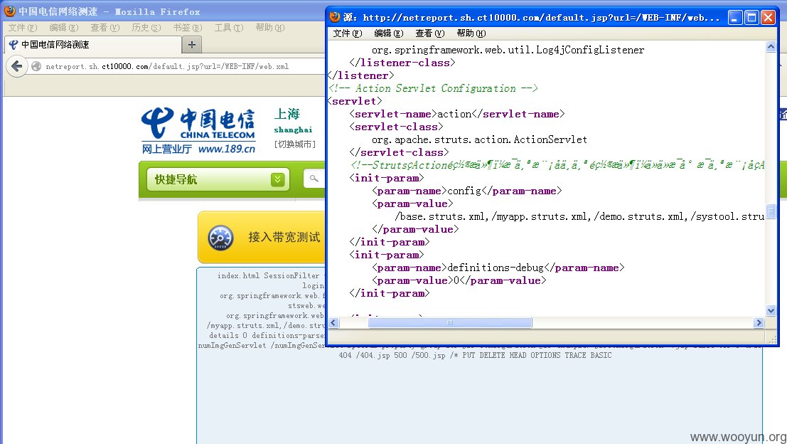Click scroll right arrow in source viewer
This screenshot has width=787, height=444.
[759, 323]
